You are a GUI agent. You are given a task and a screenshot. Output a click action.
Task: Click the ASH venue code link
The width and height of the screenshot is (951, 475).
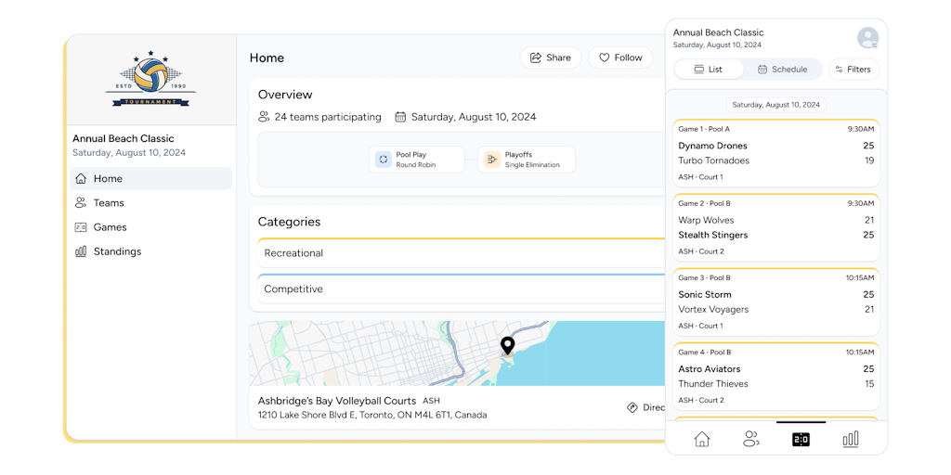coord(431,401)
